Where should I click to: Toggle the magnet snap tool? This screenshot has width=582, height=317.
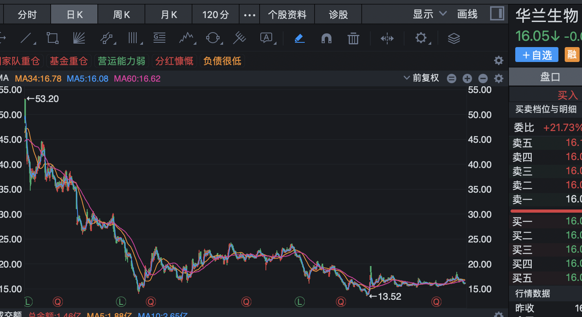click(326, 38)
